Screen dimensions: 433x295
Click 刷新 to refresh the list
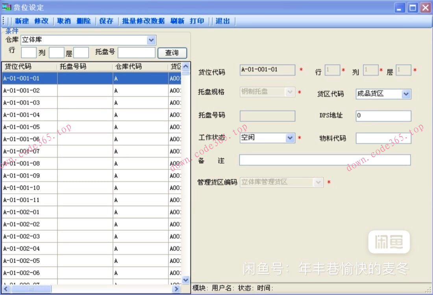[x=177, y=22]
